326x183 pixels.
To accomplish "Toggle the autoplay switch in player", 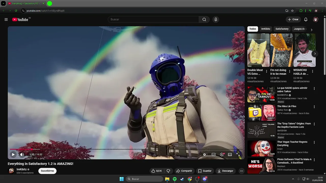I will point(205,154).
